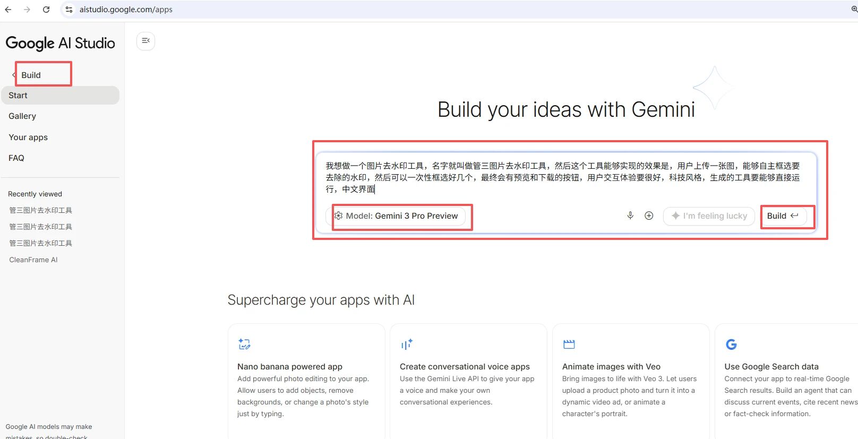This screenshot has height=439, width=858.
Task: Click the address bar URL aistudio.google.com/apps
Action: coord(126,10)
